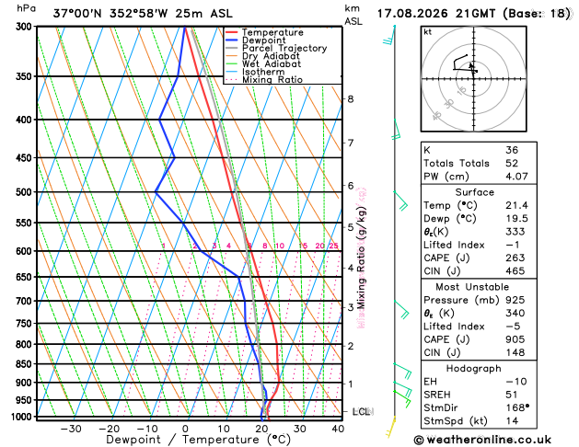Click the 'Dewpoint / Temperature (°C)' axis title
Screen dimensions: 579x447
pos(198,440)
